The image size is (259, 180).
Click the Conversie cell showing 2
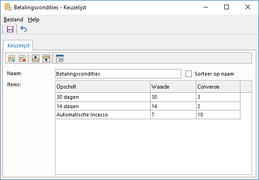218,106
